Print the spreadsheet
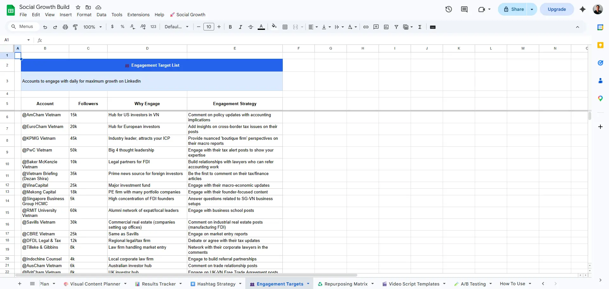 65,27
